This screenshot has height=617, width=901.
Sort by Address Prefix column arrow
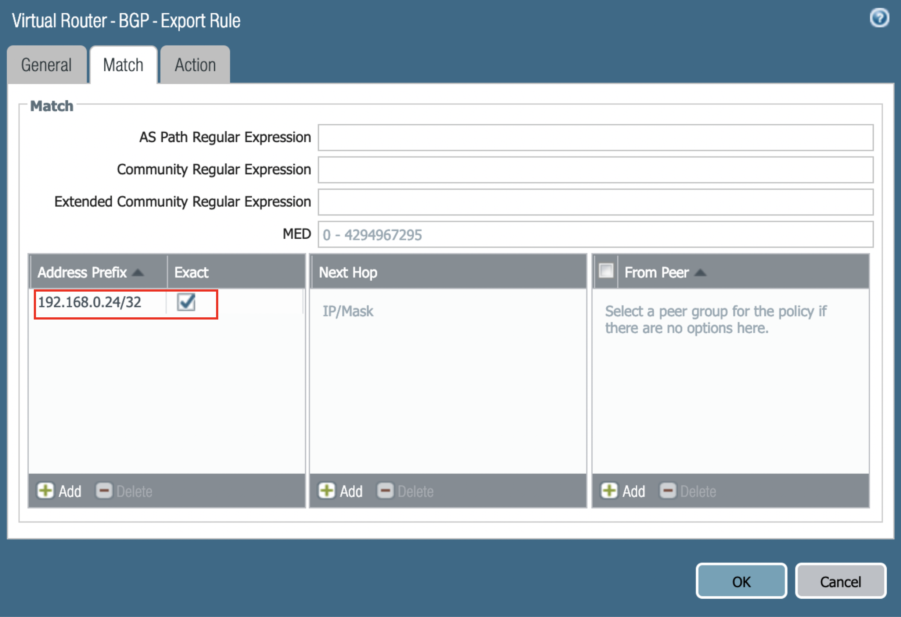(x=138, y=273)
